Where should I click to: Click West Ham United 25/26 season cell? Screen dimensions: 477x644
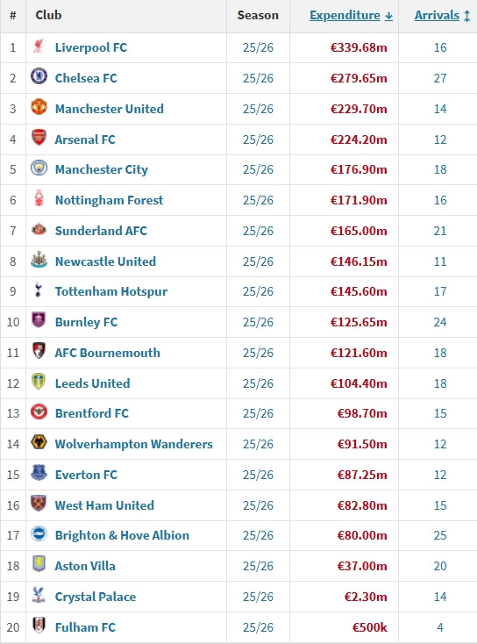pyautogui.click(x=258, y=505)
